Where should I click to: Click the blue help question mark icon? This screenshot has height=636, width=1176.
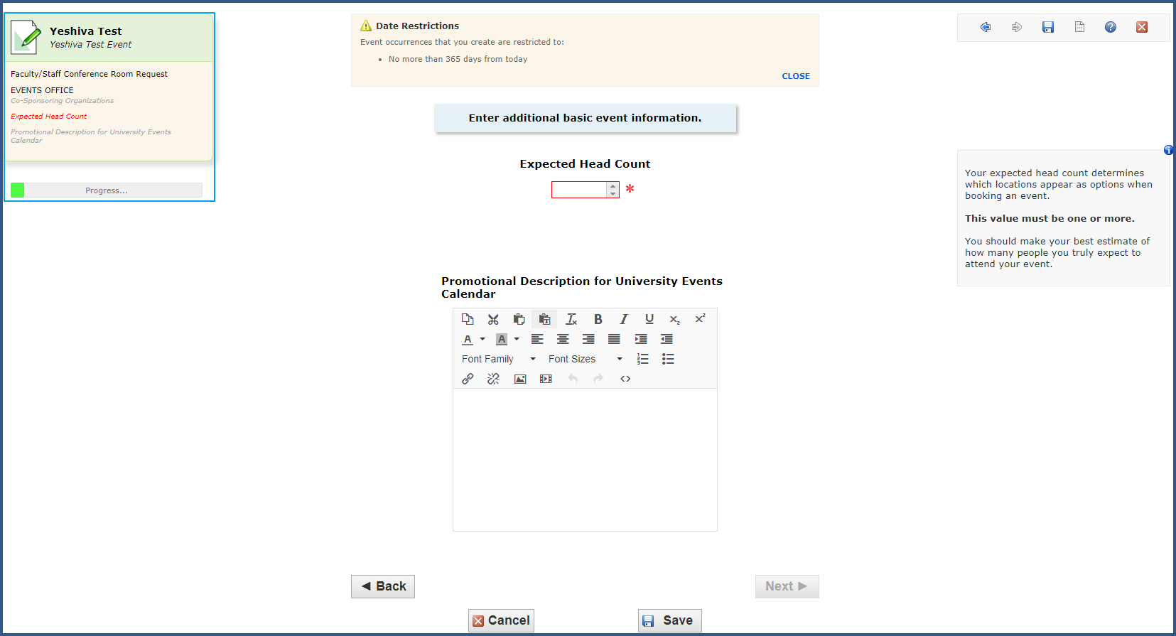1110,27
